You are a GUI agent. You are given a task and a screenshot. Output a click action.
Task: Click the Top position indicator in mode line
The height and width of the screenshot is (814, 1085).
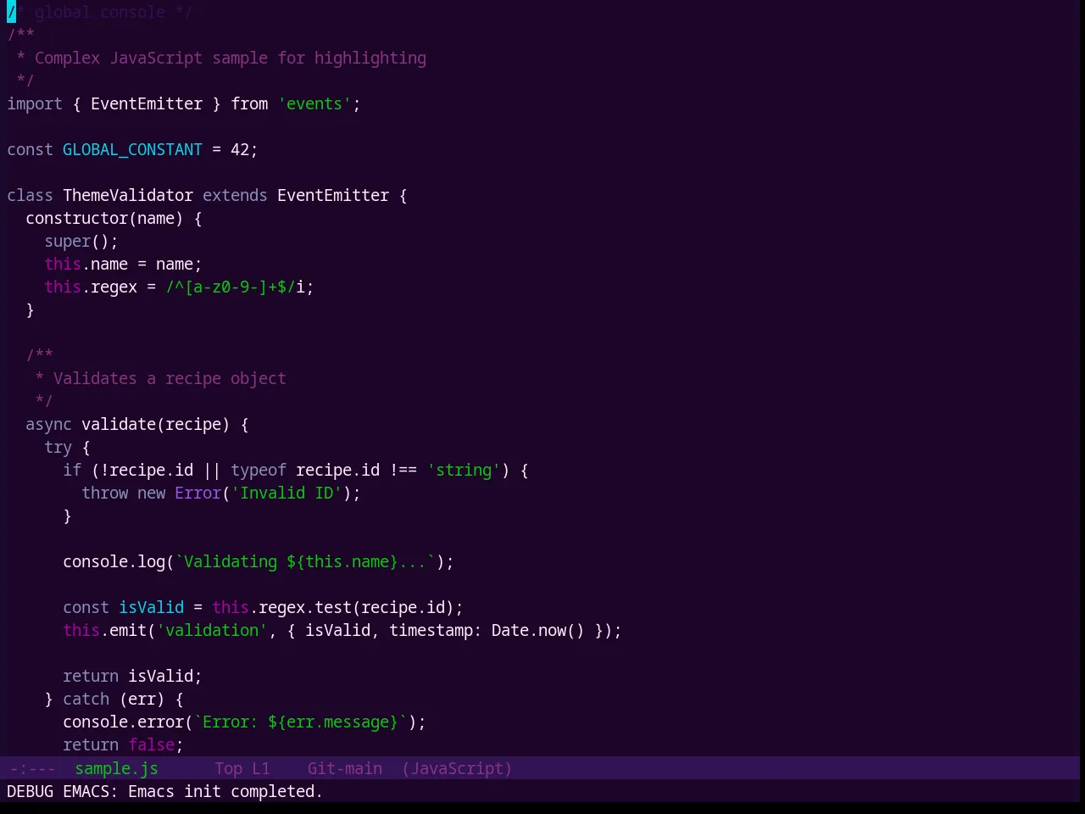(x=228, y=768)
